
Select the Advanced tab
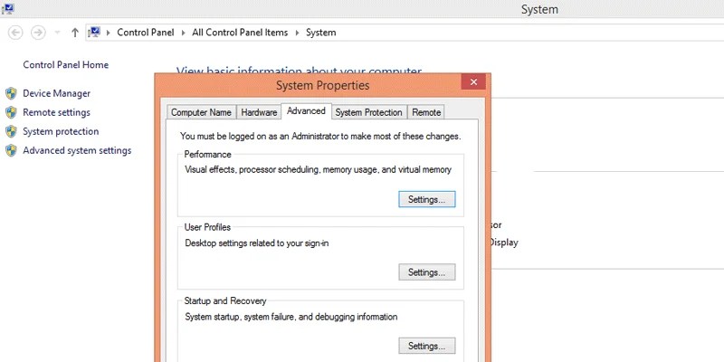tap(306, 110)
